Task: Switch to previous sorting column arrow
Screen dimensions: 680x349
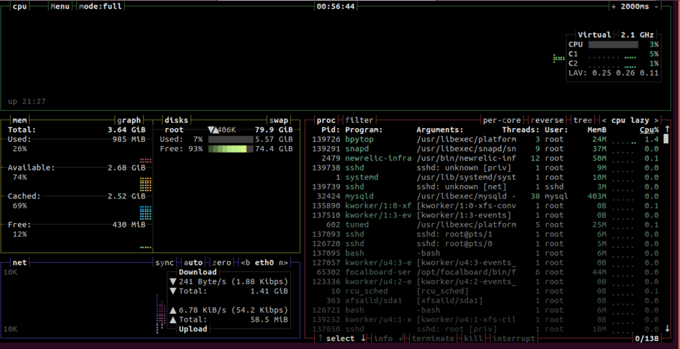Action: (604, 120)
